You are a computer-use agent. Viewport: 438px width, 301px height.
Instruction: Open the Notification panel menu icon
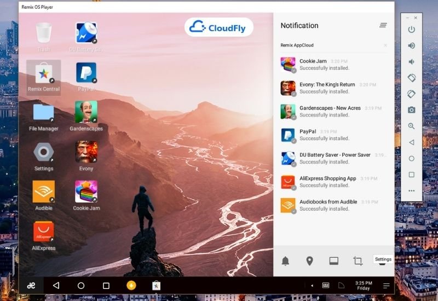coord(383,25)
